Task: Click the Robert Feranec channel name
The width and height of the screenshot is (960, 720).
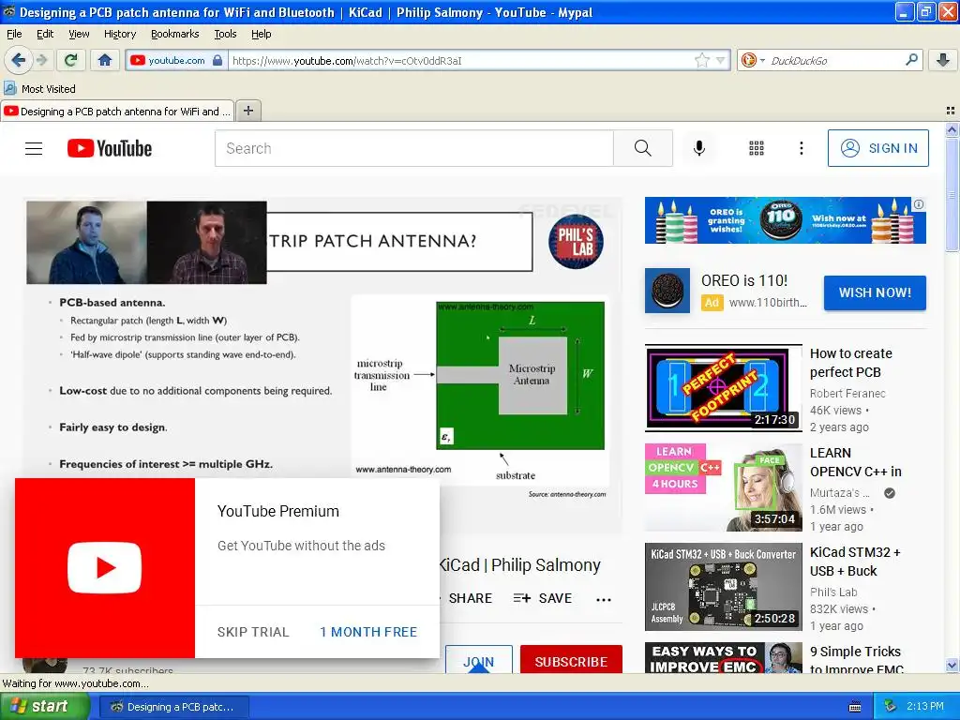Action: coord(847,393)
